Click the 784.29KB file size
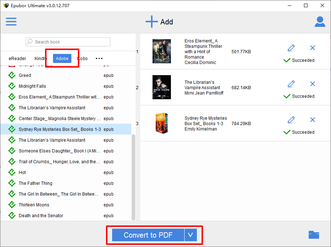 (241, 124)
